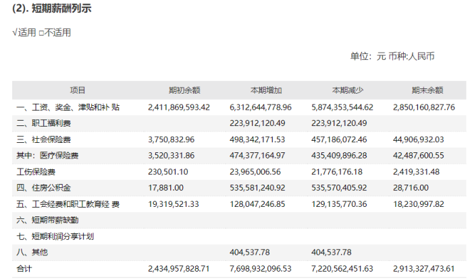Click the 三、社会保险费 row label
Image resolution: width=468 pixels, height=279 pixels.
44,139
